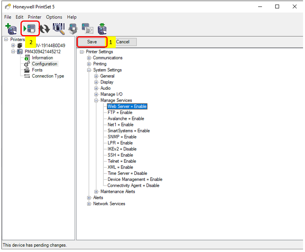
Task: Click the send configuration to printer icon
Action: pos(29,29)
